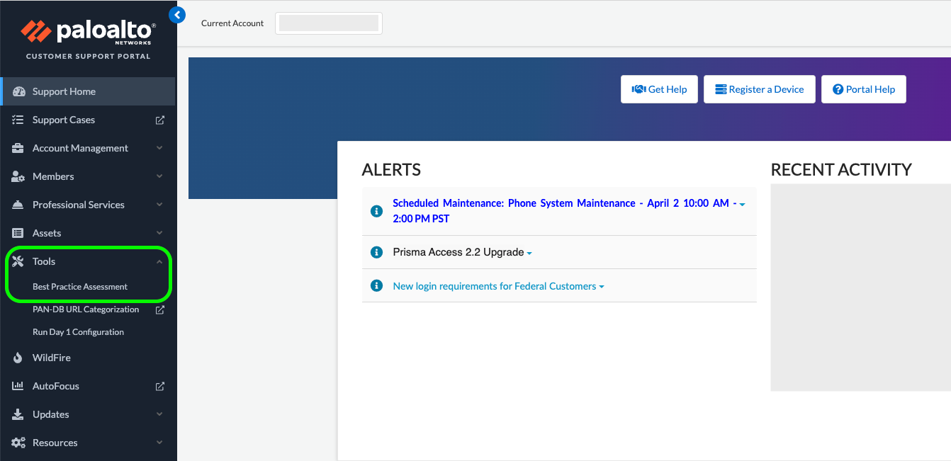Click the Tools label
The image size is (951, 461).
[x=44, y=261]
